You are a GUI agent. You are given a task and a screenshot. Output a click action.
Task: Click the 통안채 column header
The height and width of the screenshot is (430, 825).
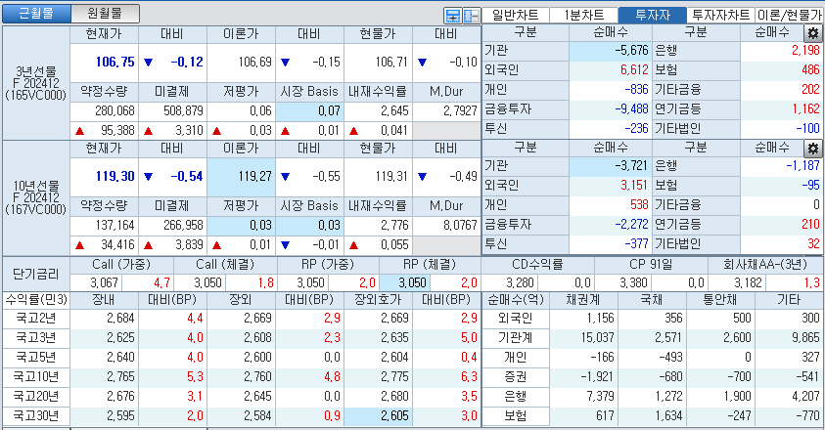pos(721,300)
